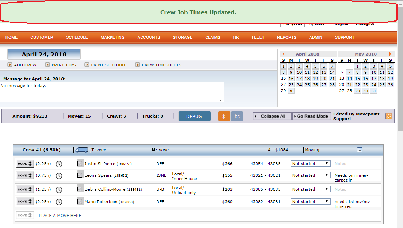Check the box for Justin St Pierre

pos(80,163)
